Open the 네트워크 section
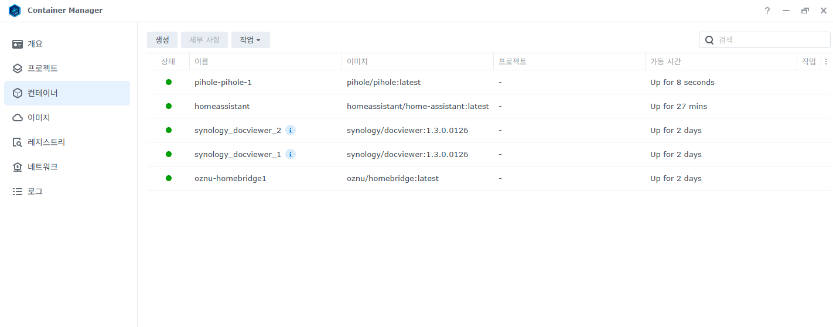 pos(67,167)
